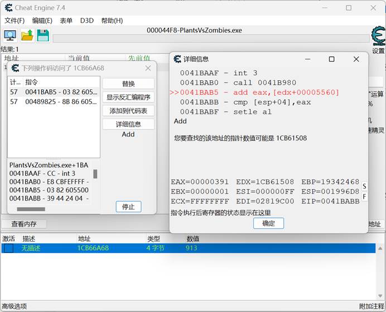
Task: Select the value 913 cell
Action: tap(191, 248)
